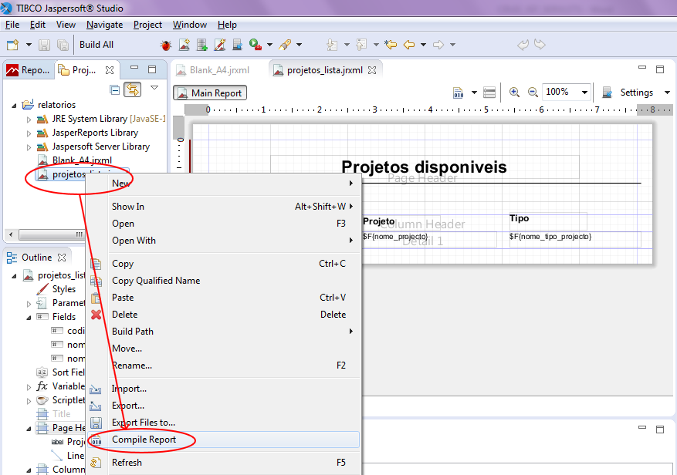Click the compile report icon in editor toolbar

pyautogui.click(x=458, y=93)
